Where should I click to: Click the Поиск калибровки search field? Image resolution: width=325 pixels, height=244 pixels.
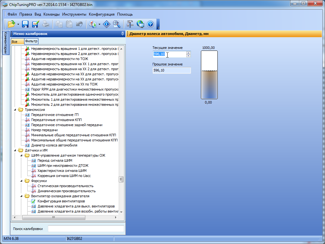tap(86, 229)
